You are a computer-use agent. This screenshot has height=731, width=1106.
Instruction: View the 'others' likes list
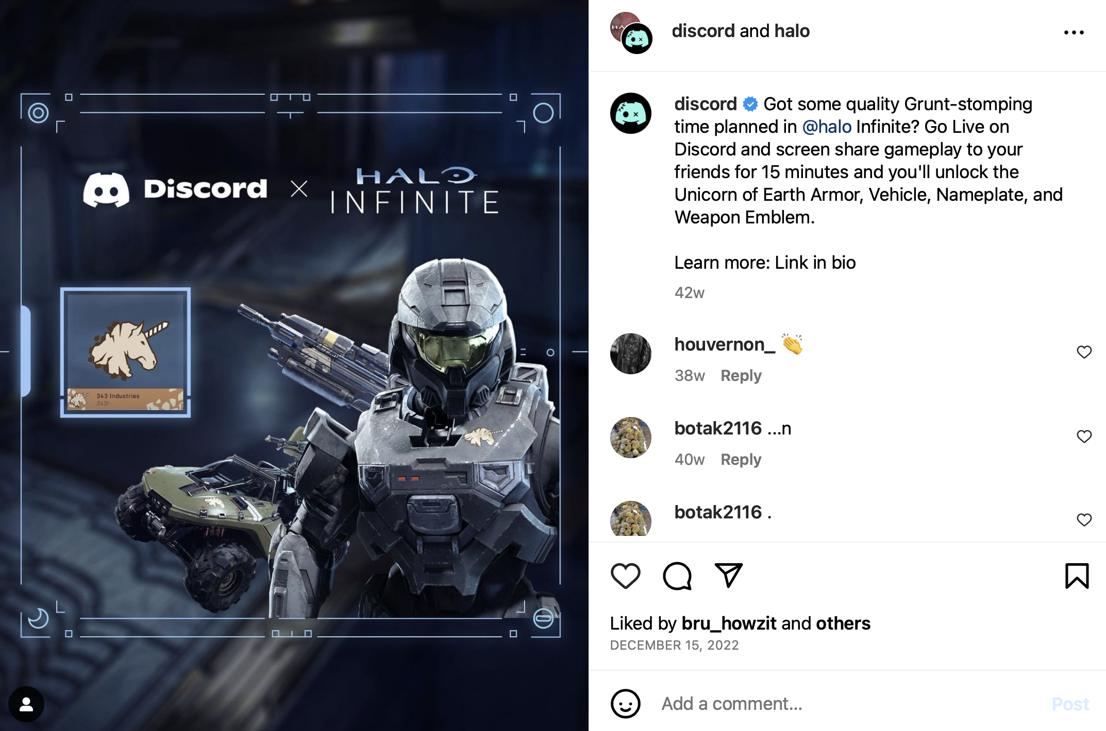point(843,623)
